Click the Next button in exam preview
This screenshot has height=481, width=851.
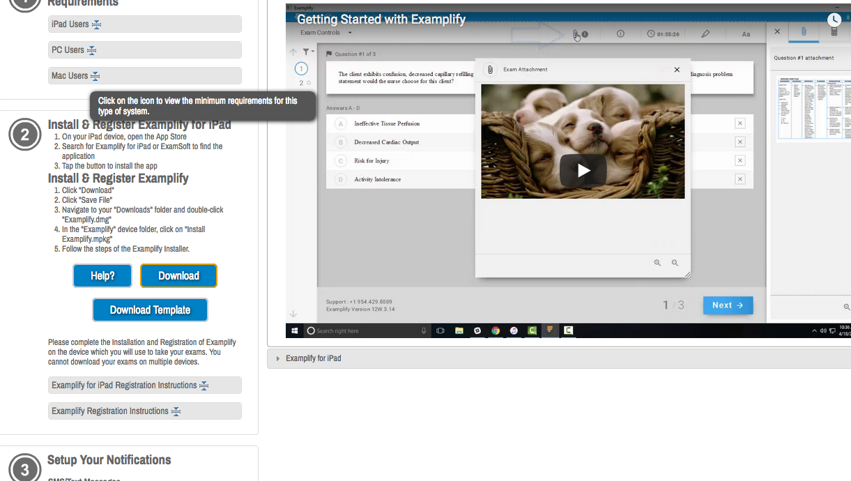point(728,305)
